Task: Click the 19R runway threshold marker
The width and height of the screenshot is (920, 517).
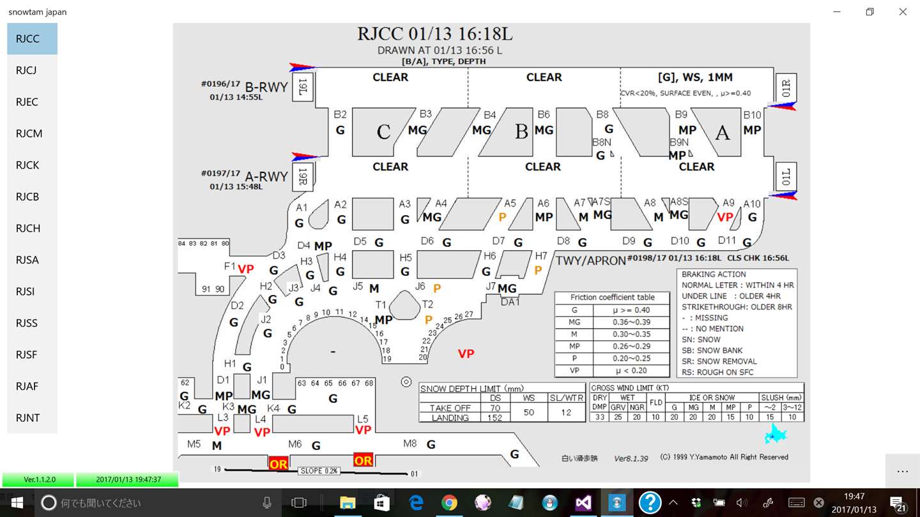Action: [303, 176]
